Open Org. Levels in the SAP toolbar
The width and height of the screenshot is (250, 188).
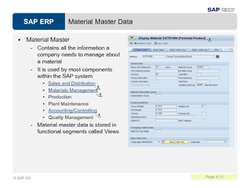(161, 43)
